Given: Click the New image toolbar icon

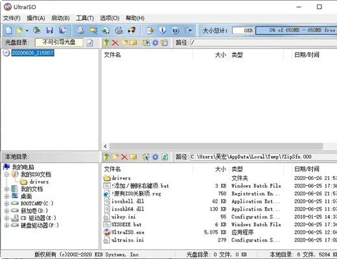Looking at the screenshot, I should point(9,30).
